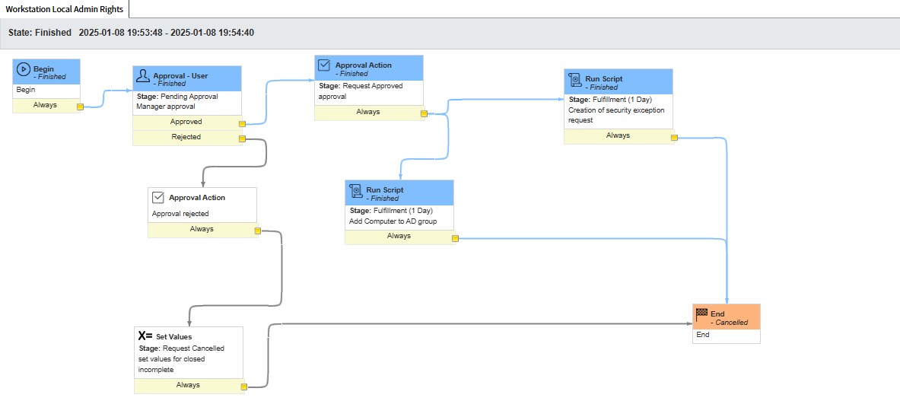This screenshot has width=900, height=420.
Task: Click the yellow connector on Rejected condition
Action: tap(242, 138)
